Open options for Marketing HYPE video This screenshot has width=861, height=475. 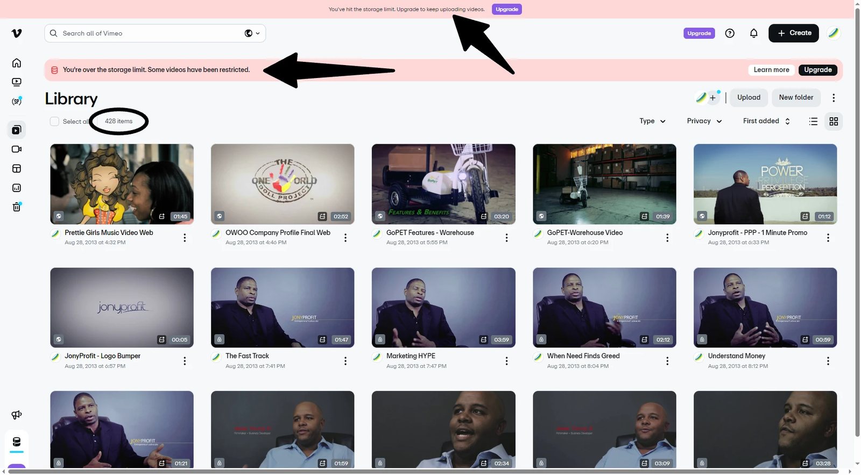point(506,361)
